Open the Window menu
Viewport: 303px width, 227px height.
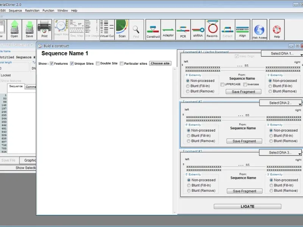(62, 11)
